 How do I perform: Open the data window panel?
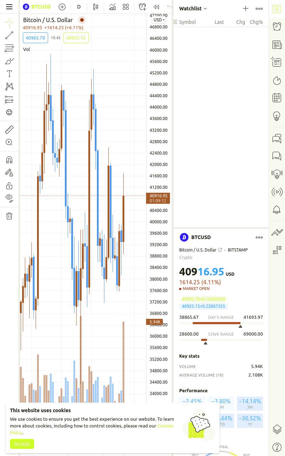pyautogui.click(x=277, y=62)
